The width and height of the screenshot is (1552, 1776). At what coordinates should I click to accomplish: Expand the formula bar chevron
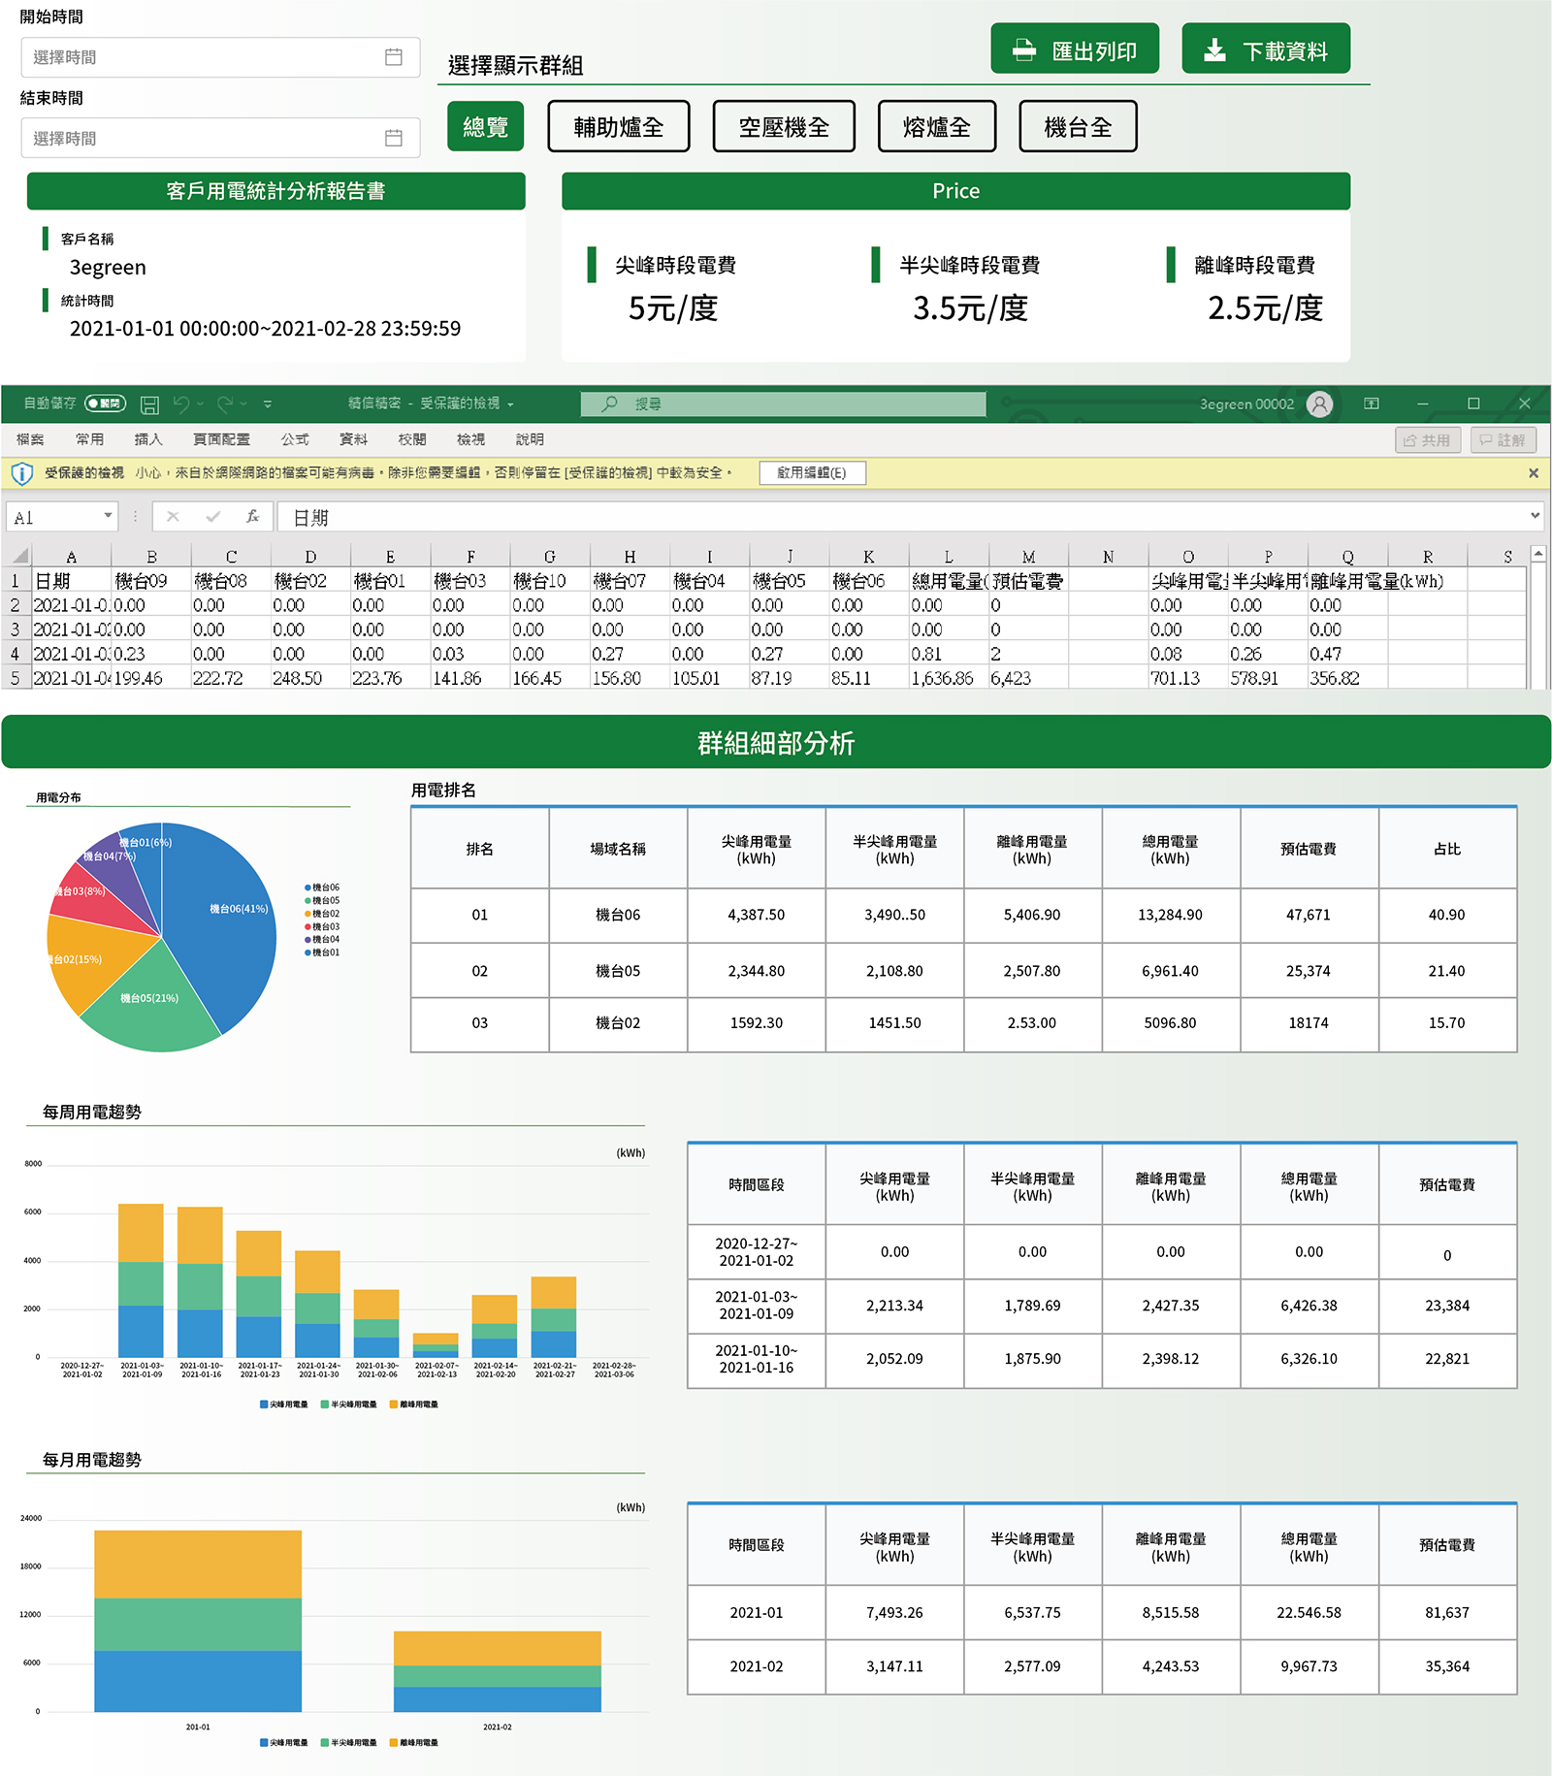tap(1535, 516)
